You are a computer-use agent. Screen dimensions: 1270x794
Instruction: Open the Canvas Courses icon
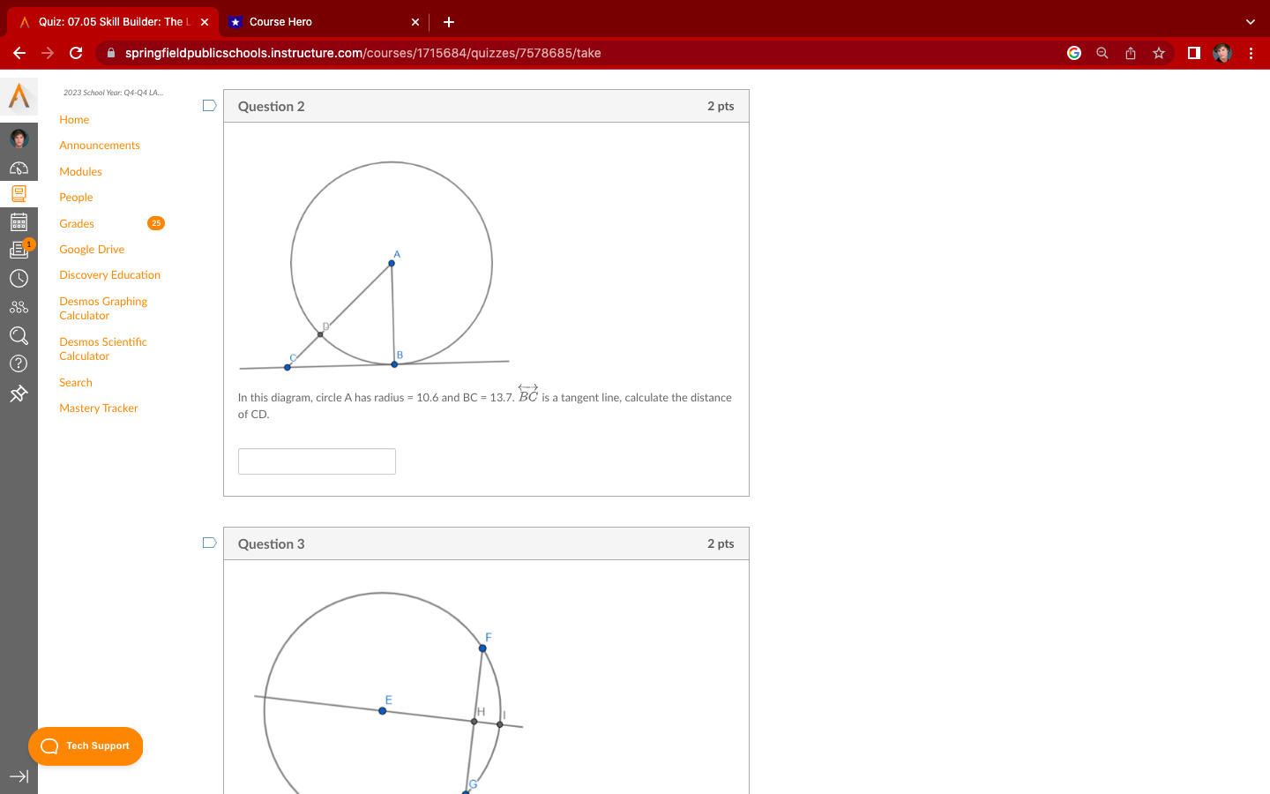(x=19, y=194)
